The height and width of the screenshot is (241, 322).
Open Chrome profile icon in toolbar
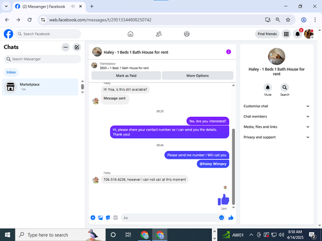click(304, 20)
